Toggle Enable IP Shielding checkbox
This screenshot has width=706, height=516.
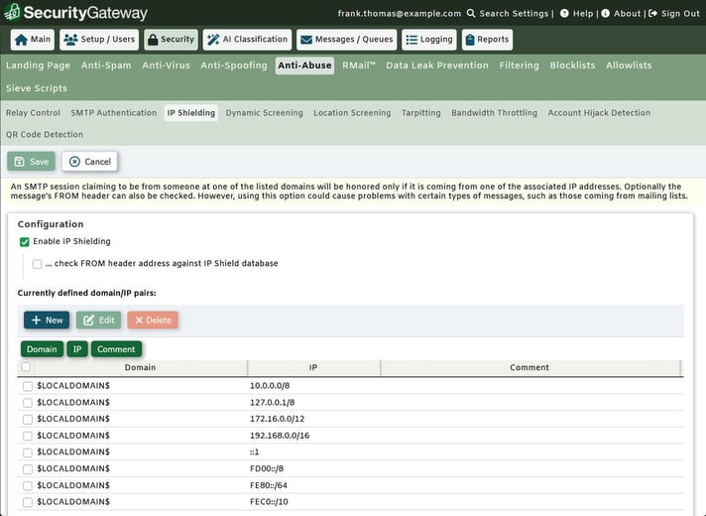click(25, 242)
